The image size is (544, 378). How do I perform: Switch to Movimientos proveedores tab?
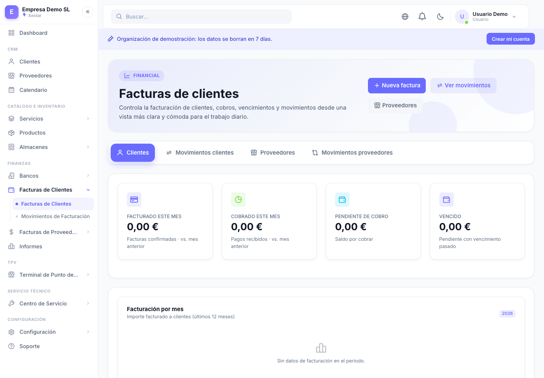[352, 153]
